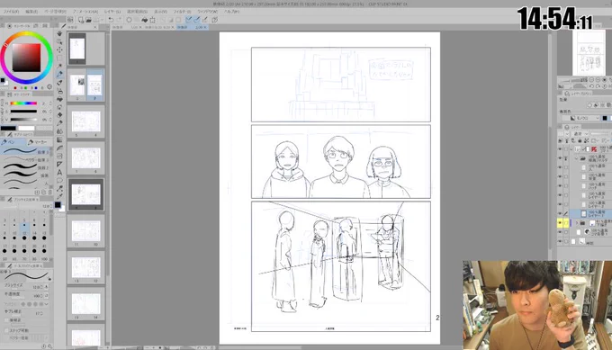
Task: Select the highlighted Pen tool in the tool palette
Action: pos(59,74)
